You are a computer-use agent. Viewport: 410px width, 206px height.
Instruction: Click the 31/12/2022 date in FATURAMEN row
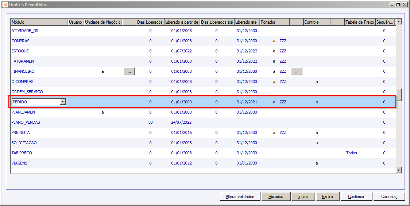(x=247, y=61)
